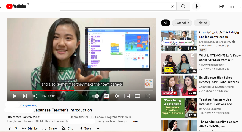Open Mindful Muslim Podcast thumbnail

click(179, 125)
